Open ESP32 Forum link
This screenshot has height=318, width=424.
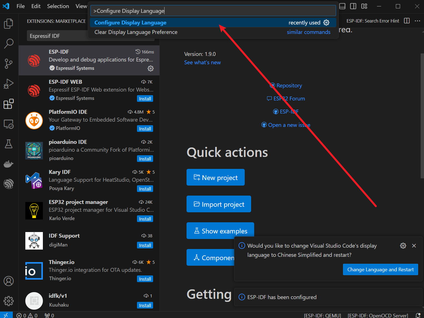tap(286, 98)
